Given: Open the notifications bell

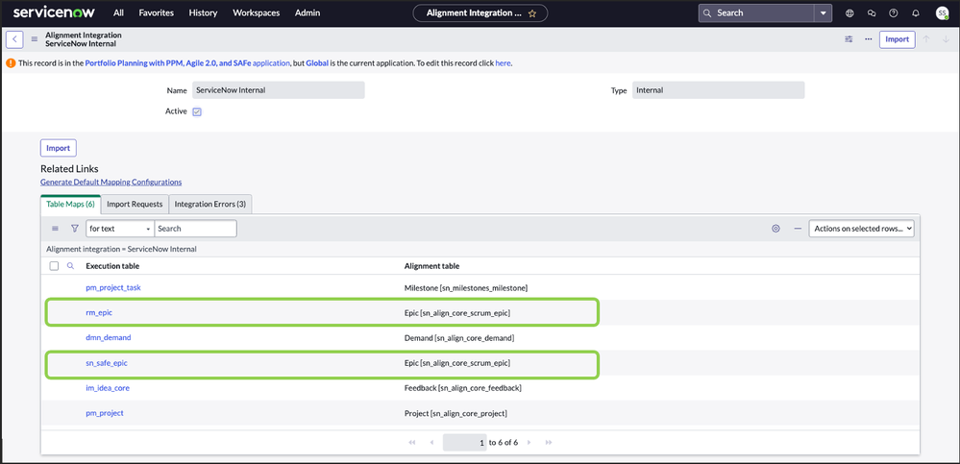Looking at the screenshot, I should [x=916, y=12].
